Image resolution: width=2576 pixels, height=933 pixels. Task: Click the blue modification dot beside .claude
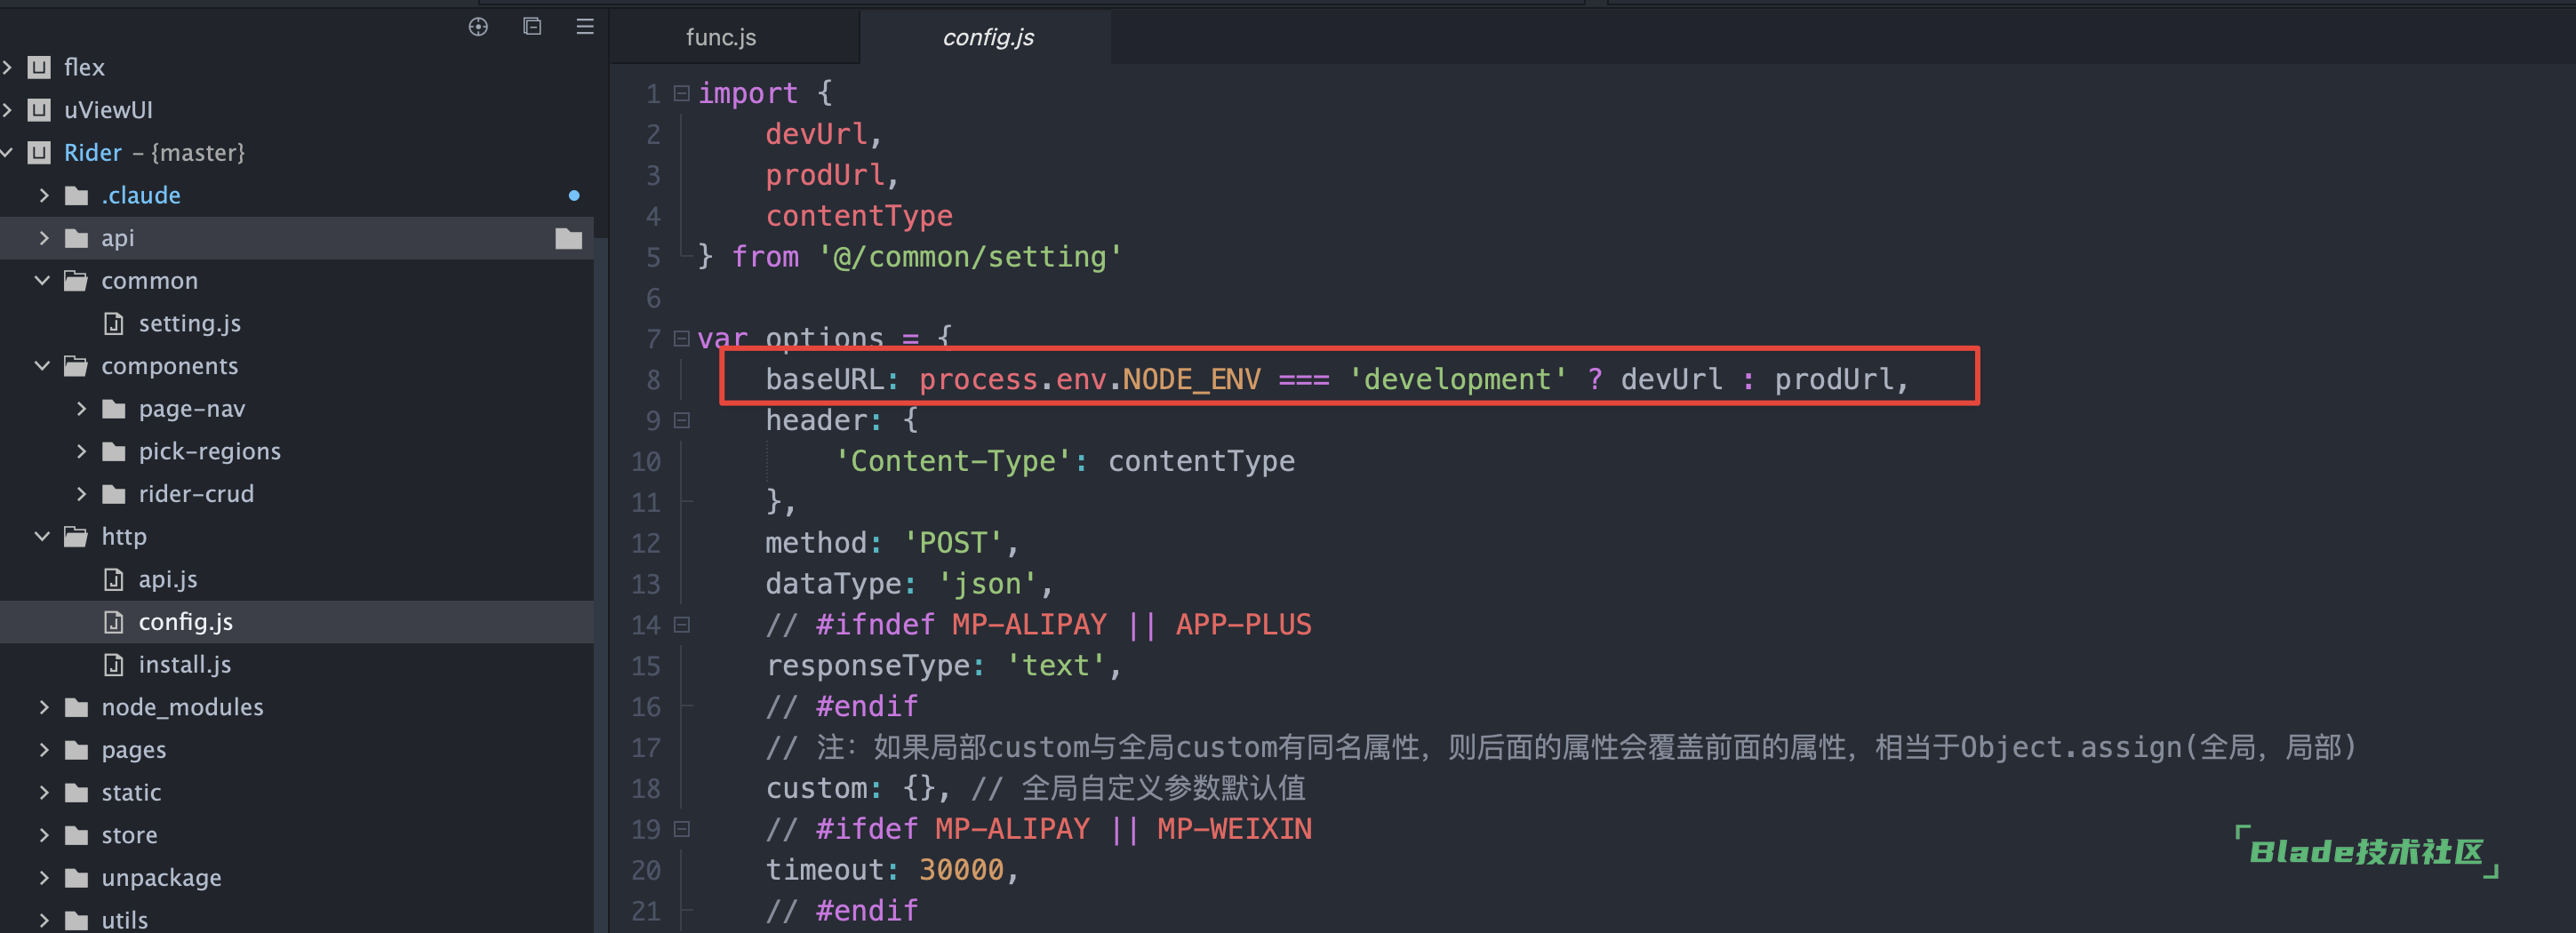coord(574,195)
